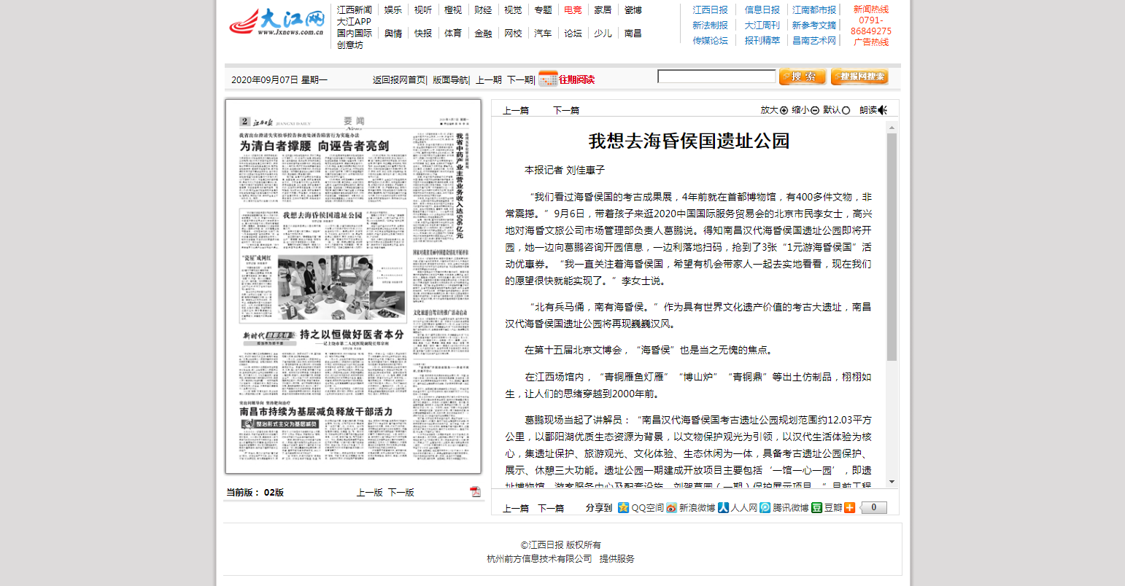Click the 朗读 text link
The image size is (1125, 586).
coord(868,111)
